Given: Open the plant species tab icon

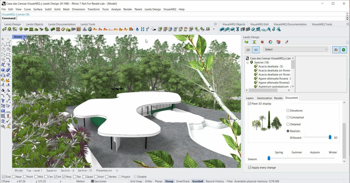Looking at the screenshot, I should click(x=246, y=42).
